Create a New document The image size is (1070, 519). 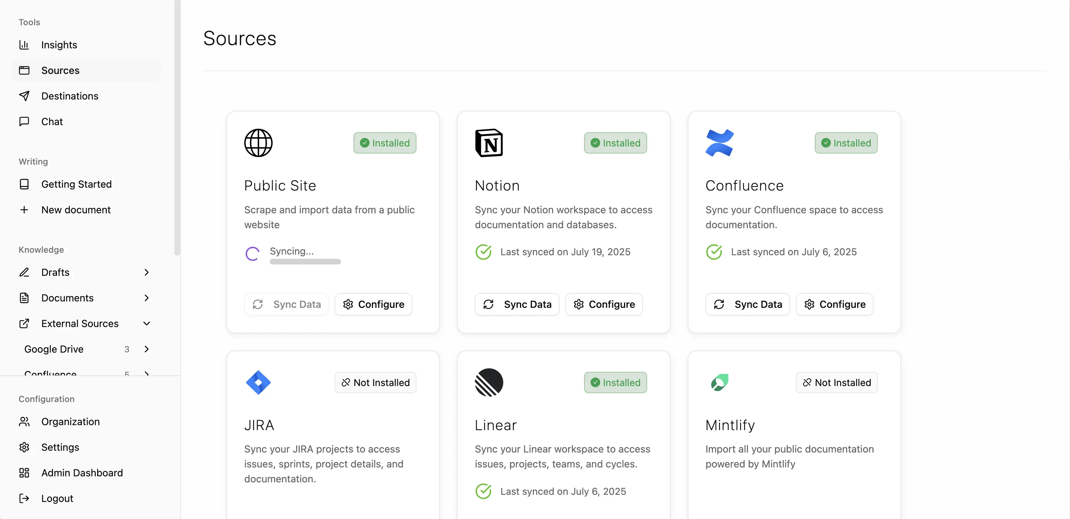point(86,210)
